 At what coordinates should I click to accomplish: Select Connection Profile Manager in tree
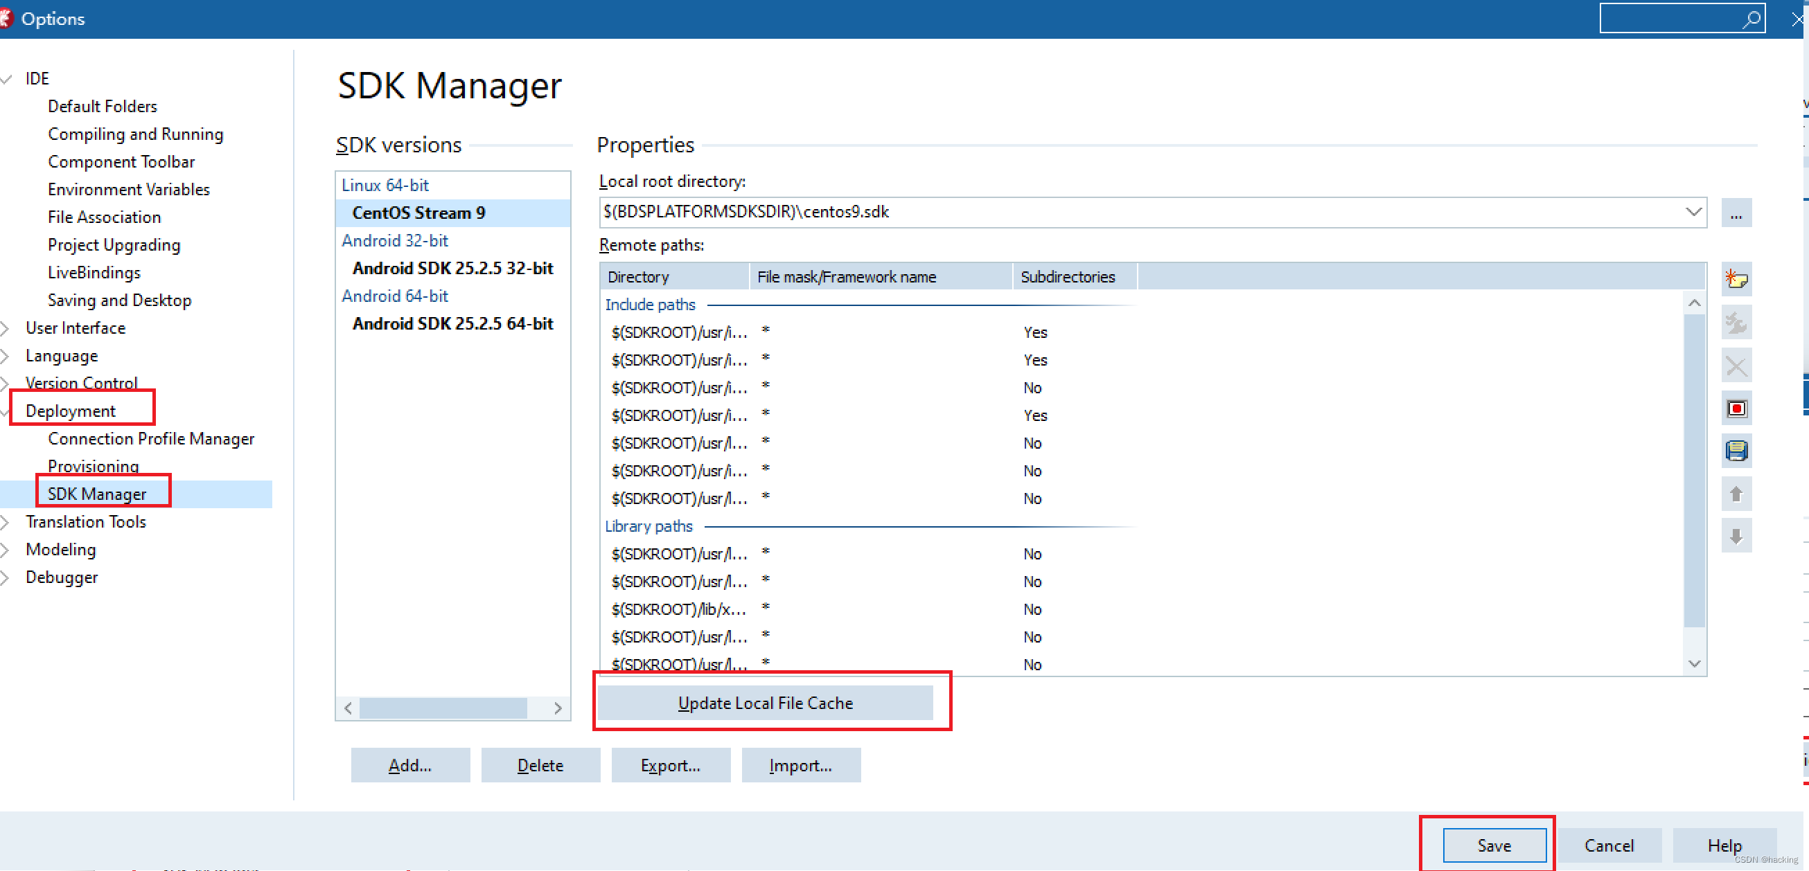click(x=150, y=439)
